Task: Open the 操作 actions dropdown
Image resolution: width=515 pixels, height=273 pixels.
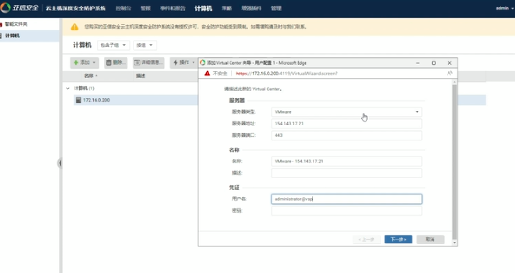Action: [184, 62]
